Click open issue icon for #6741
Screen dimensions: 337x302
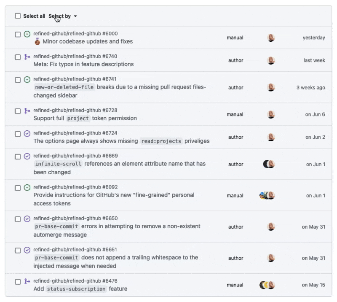[27, 80]
